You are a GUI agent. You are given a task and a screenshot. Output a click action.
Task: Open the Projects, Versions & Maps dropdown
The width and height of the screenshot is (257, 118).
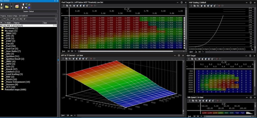[x=55, y=16]
